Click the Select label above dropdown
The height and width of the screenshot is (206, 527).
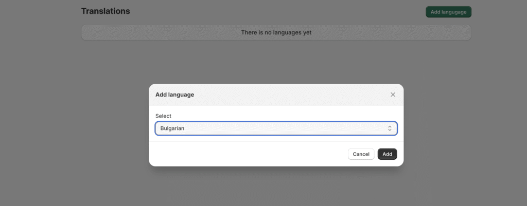163,116
